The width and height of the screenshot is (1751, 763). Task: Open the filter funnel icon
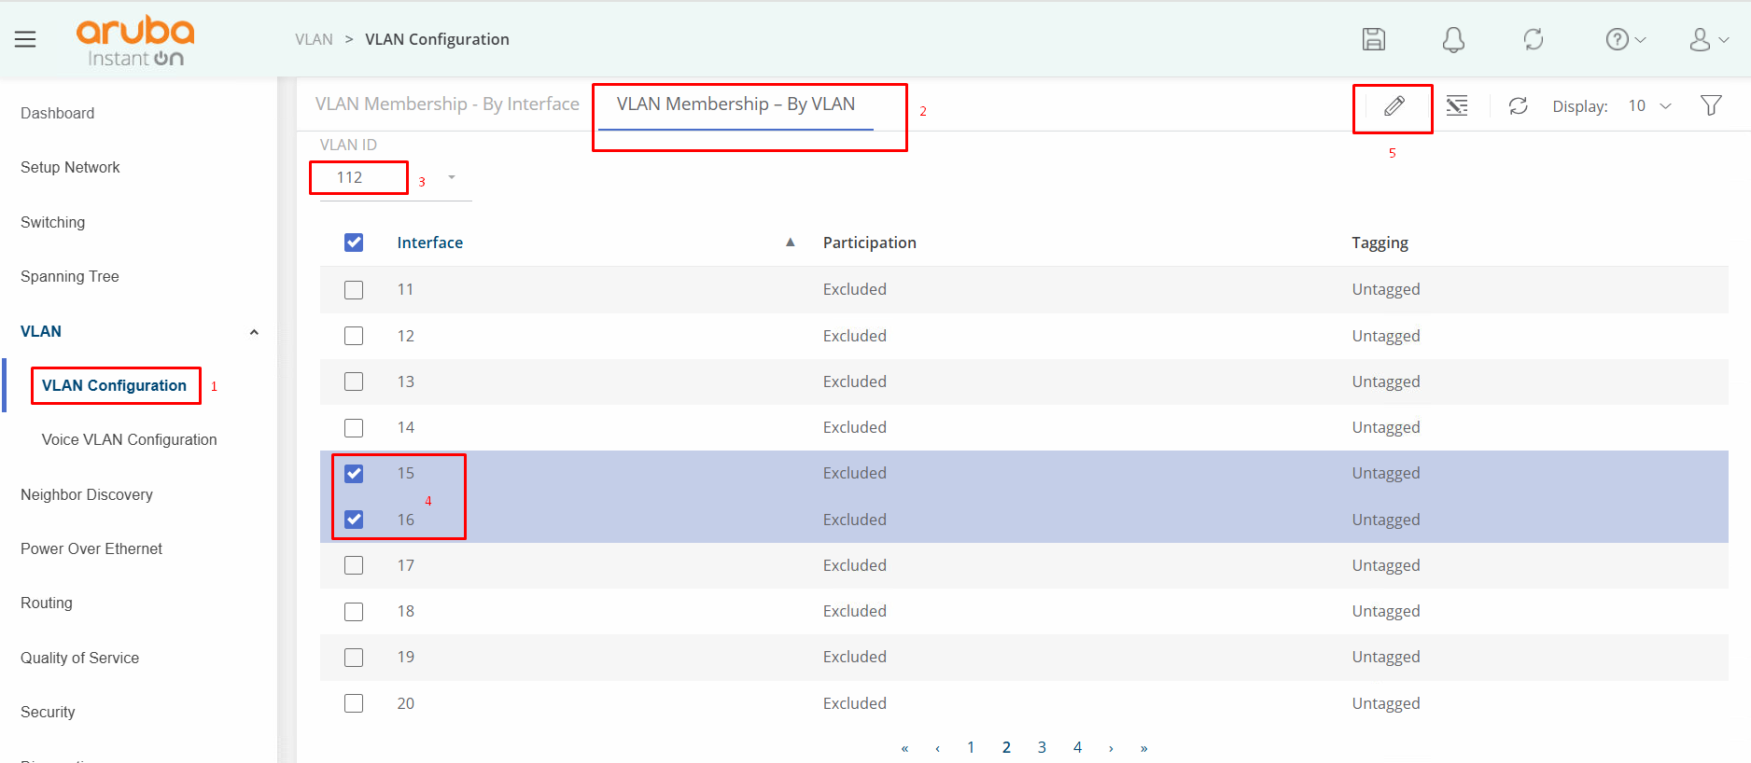pos(1710,106)
